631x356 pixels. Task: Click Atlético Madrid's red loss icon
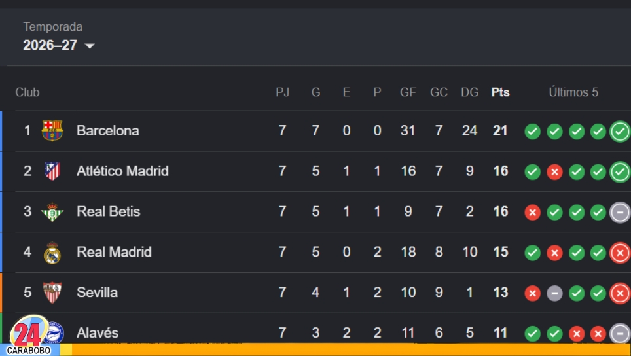coord(554,171)
